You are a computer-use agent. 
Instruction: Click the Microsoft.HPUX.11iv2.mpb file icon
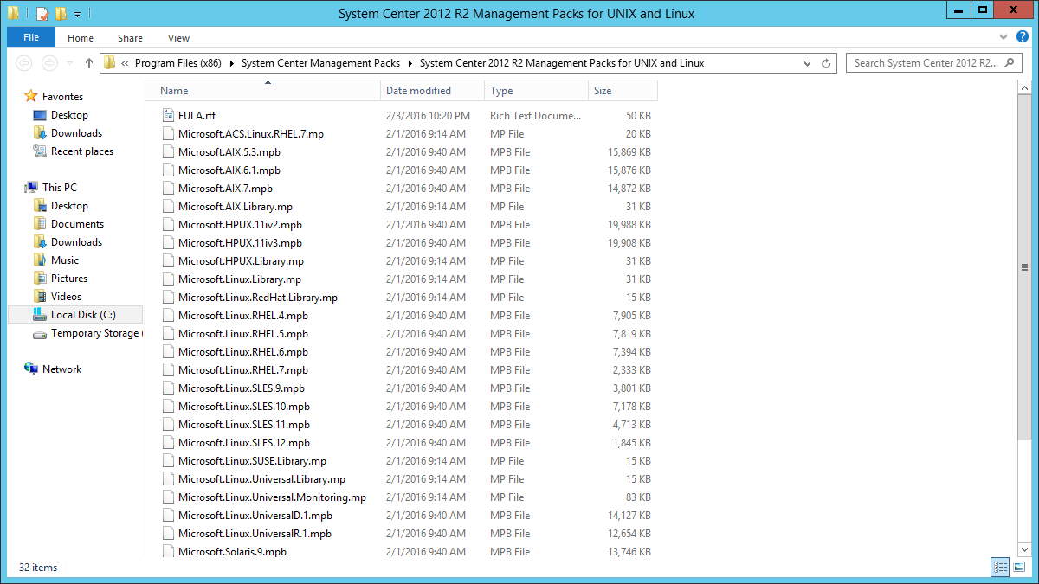(x=169, y=224)
